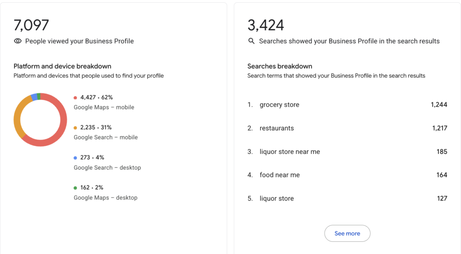Viewport: 461px width, 254px height.
Task: Click the Google Maps – mobile label
Action: coord(104,107)
